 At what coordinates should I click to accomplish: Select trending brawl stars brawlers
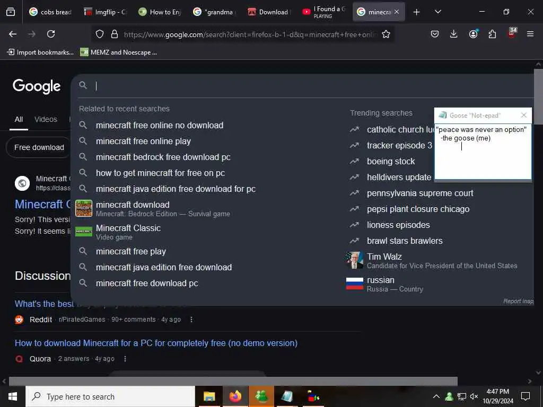(x=405, y=241)
